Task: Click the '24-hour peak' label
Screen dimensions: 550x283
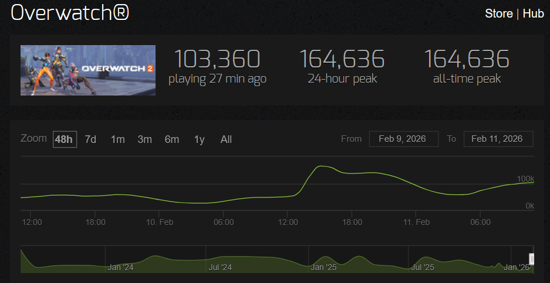Action: pyautogui.click(x=342, y=79)
